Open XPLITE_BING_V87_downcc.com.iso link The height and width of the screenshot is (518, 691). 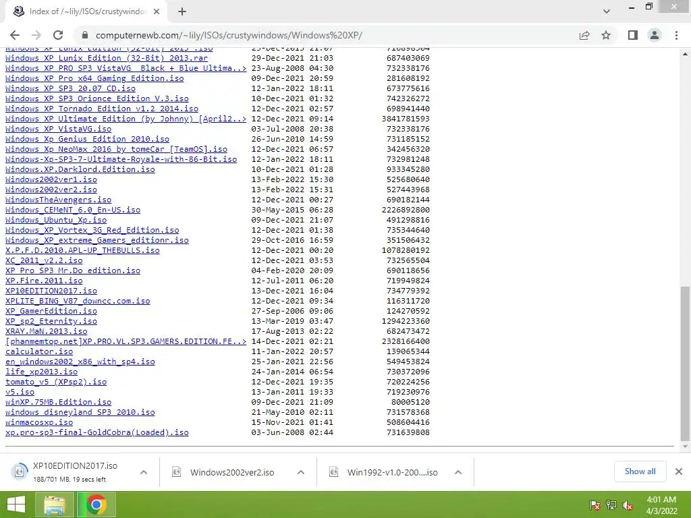(78, 301)
